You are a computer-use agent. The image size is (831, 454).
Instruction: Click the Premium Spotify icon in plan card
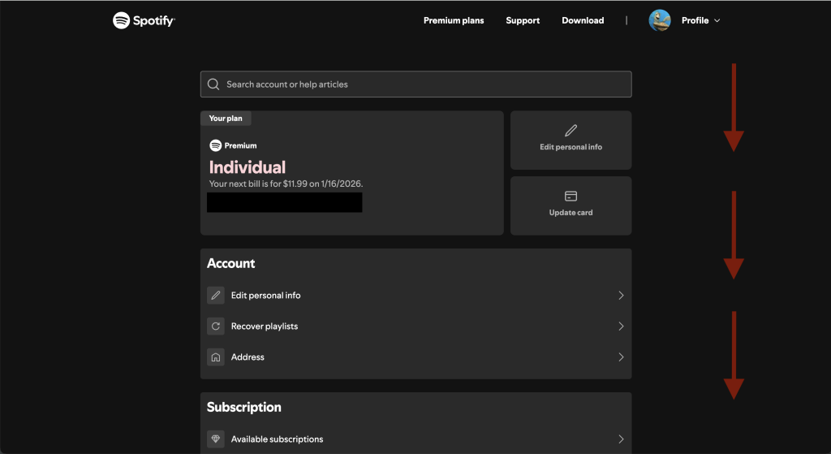tap(215, 145)
